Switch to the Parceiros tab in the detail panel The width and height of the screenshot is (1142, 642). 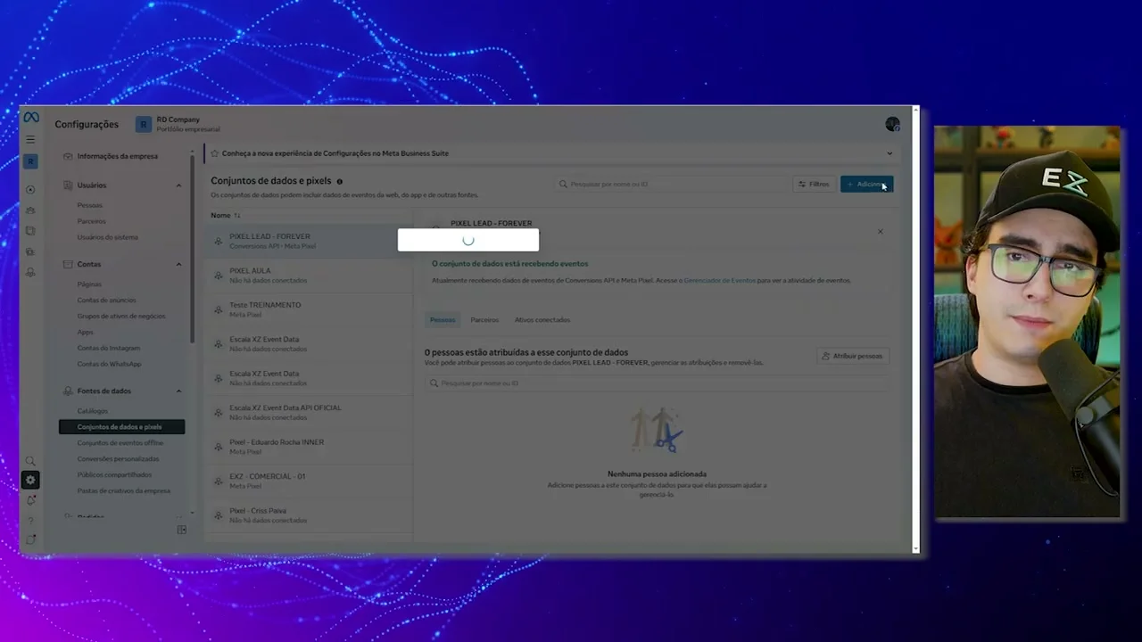tap(484, 319)
